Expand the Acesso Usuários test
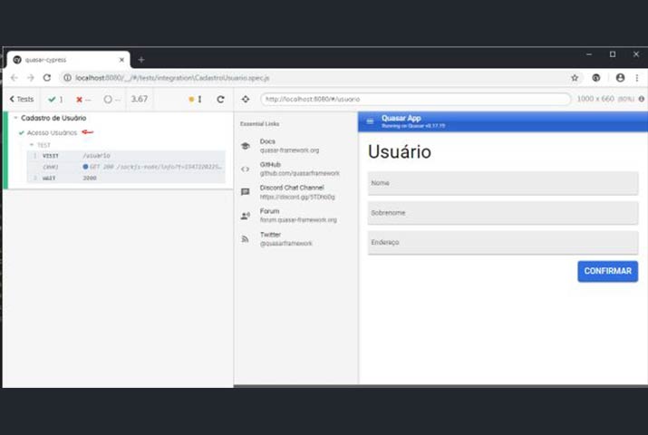The image size is (648, 435). tap(52, 132)
